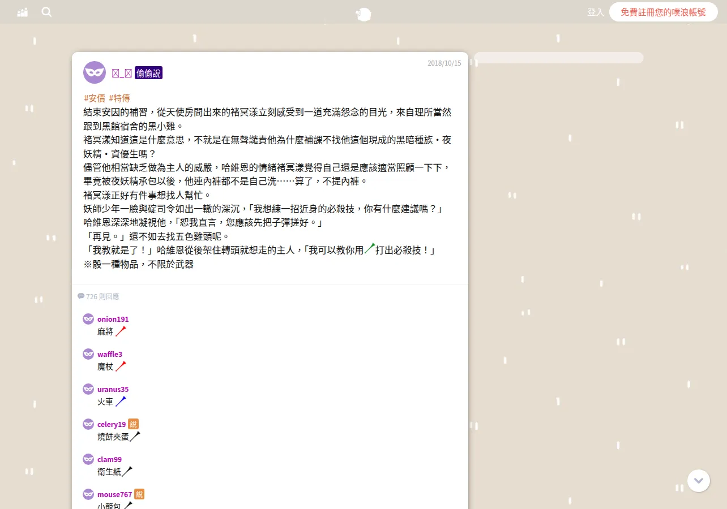Click the blue dice after 火車

[121, 402]
